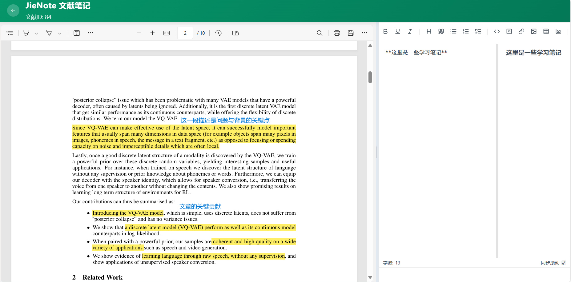
Task: Save the PDF document
Action: tap(351, 33)
